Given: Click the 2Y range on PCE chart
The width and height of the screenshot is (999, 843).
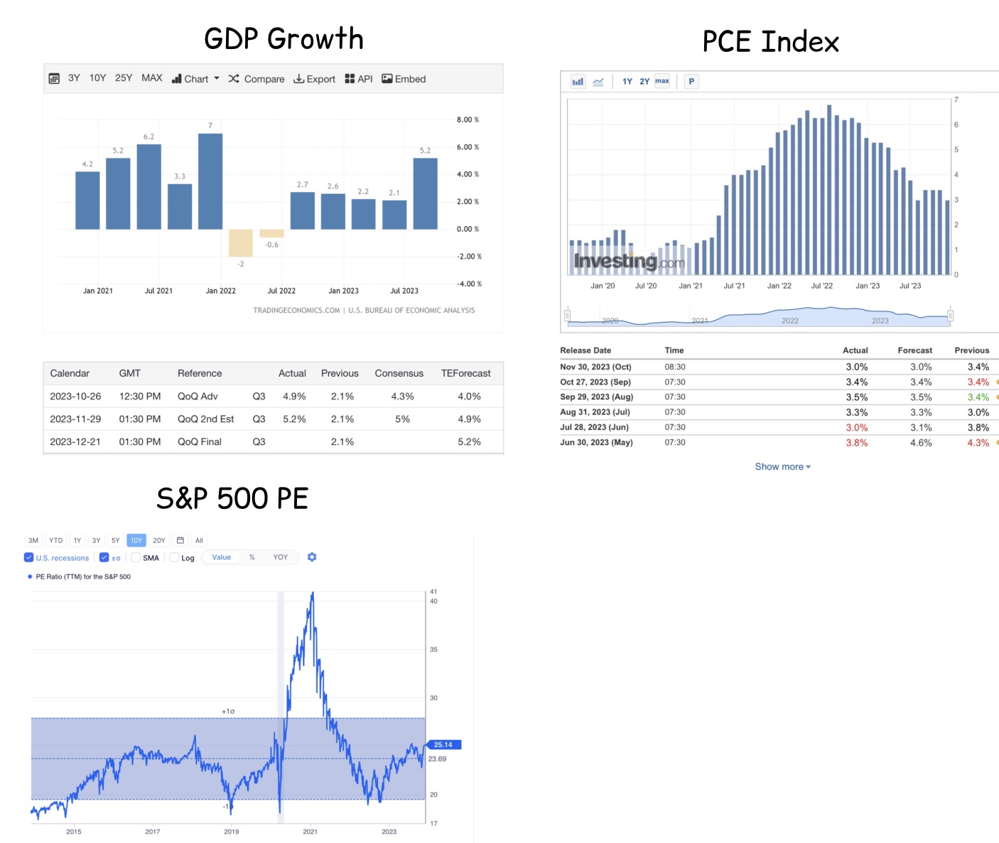Looking at the screenshot, I should coord(644,82).
